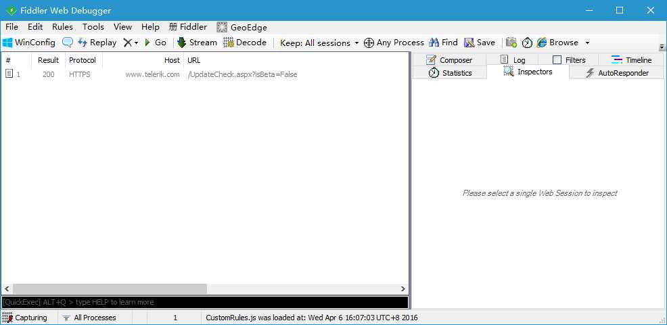
Task: Switch to the AutoResponder tab
Action: click(617, 73)
